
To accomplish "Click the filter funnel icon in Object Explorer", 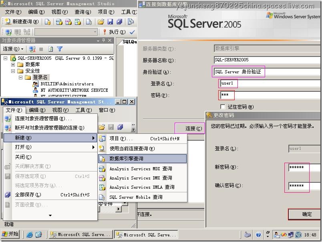I will pos(60,49).
